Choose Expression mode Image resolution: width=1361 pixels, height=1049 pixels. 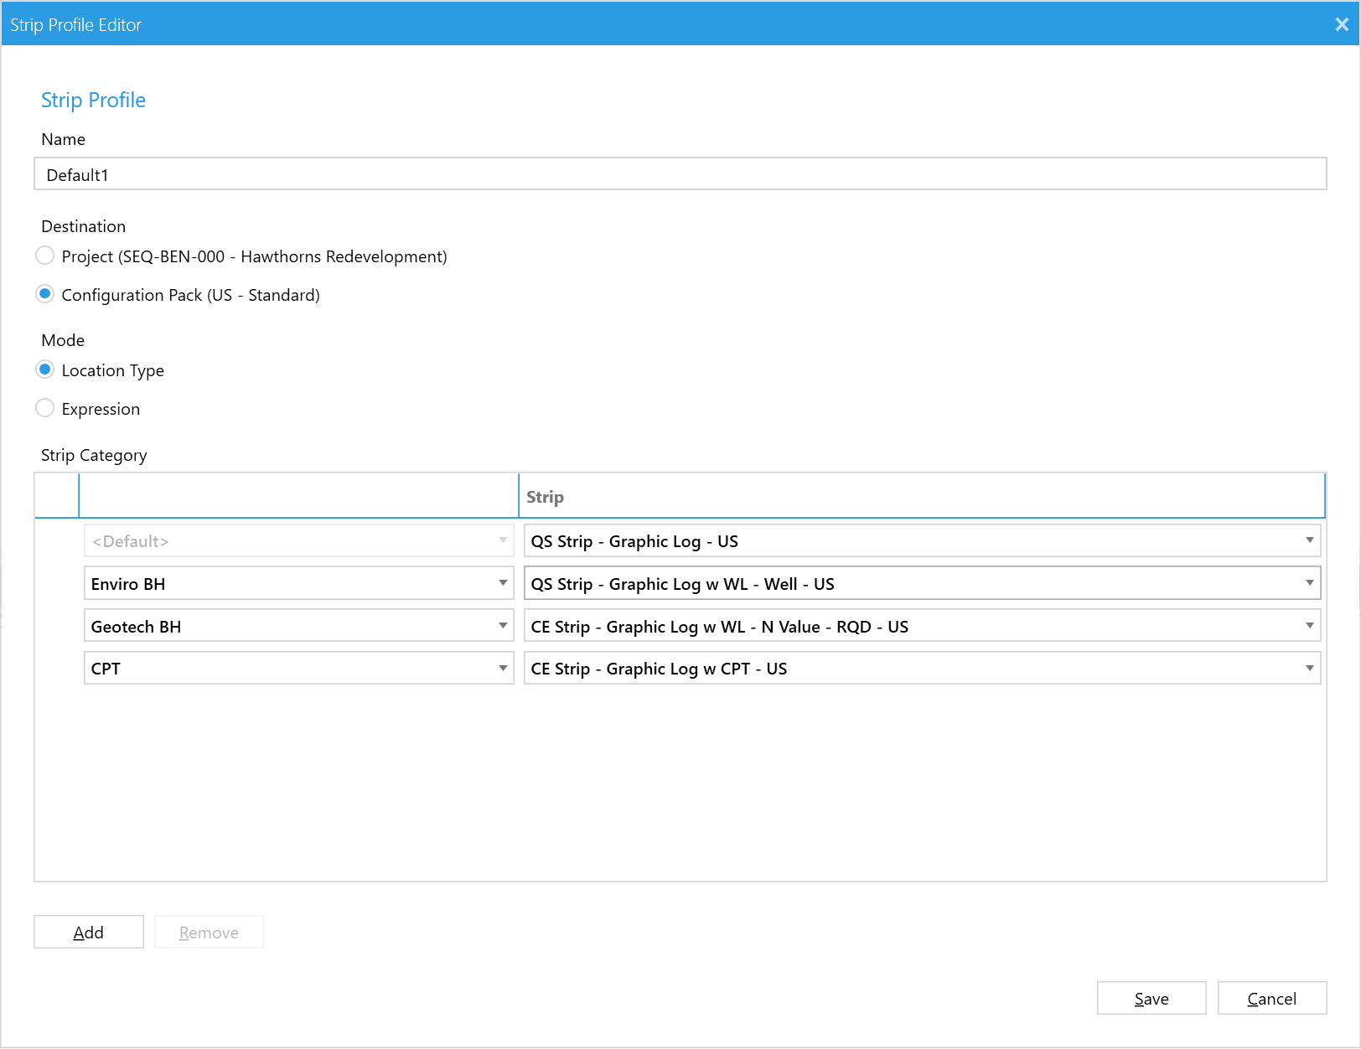[45, 408]
